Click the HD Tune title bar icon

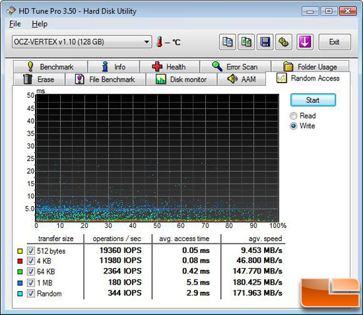click(x=11, y=11)
